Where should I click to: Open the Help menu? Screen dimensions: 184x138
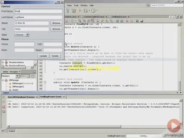92,5
